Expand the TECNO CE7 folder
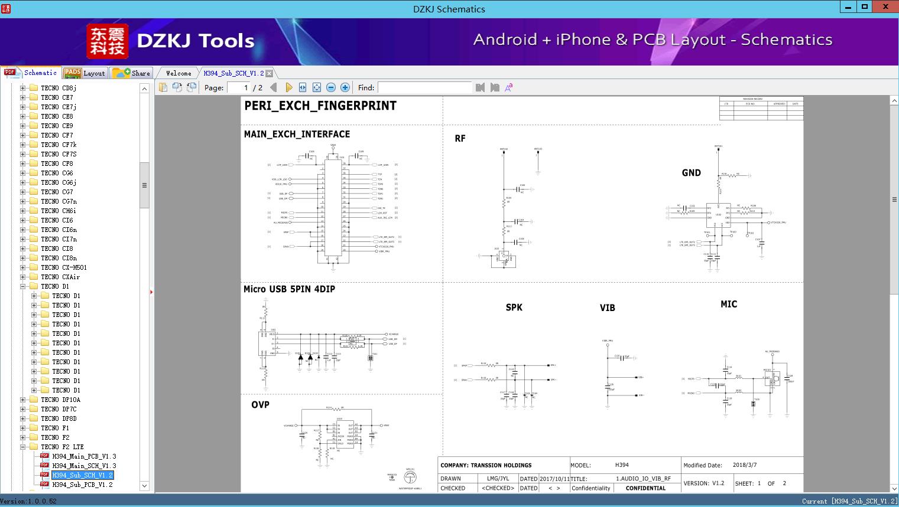The image size is (899, 507). pyautogui.click(x=22, y=97)
